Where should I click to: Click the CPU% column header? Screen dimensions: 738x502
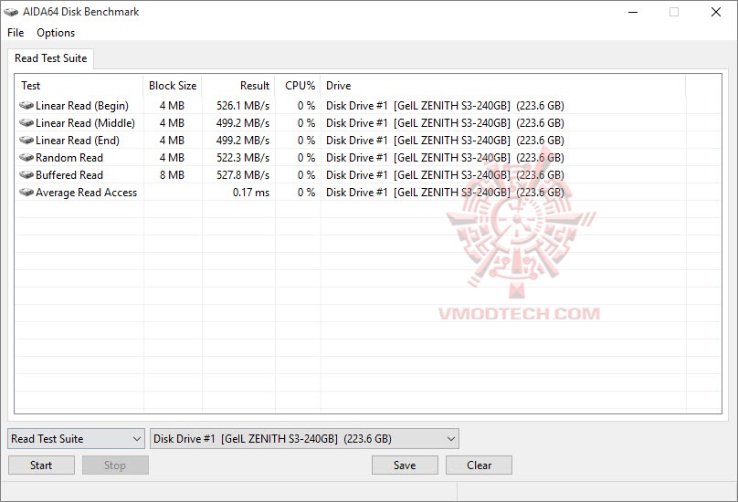[298, 86]
